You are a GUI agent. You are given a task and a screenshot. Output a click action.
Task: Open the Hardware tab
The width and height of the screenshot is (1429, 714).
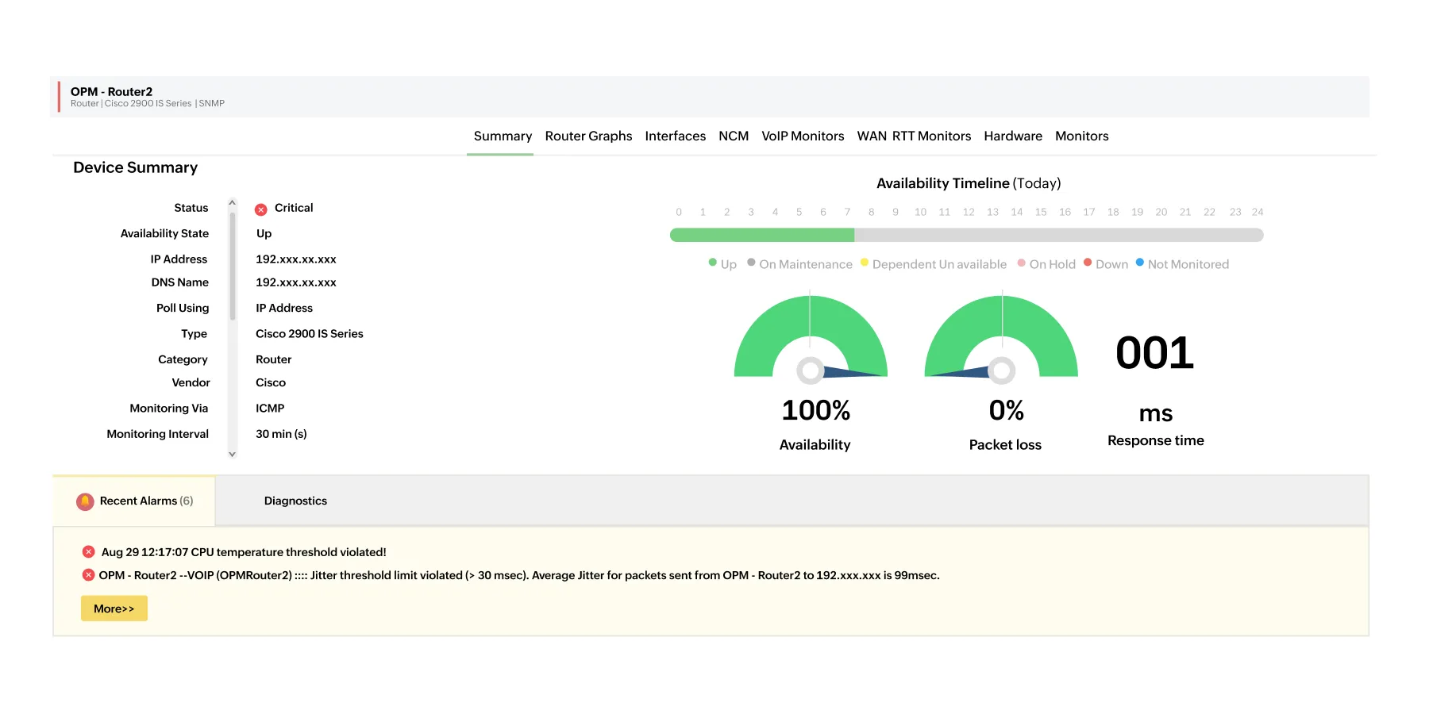pyautogui.click(x=1013, y=136)
